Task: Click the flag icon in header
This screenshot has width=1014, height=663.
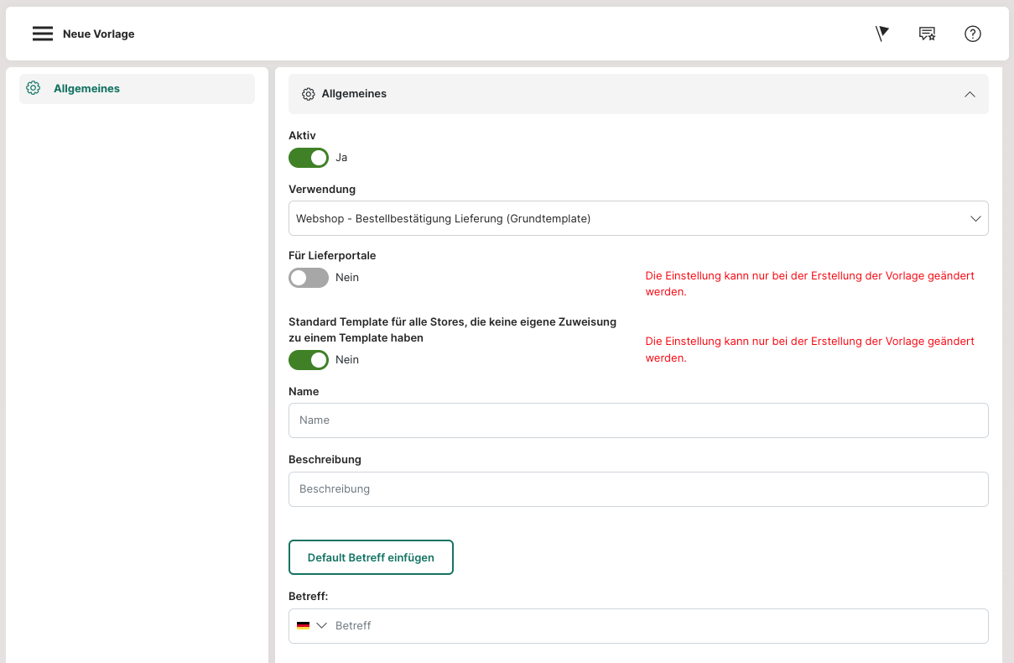Action: [x=881, y=34]
